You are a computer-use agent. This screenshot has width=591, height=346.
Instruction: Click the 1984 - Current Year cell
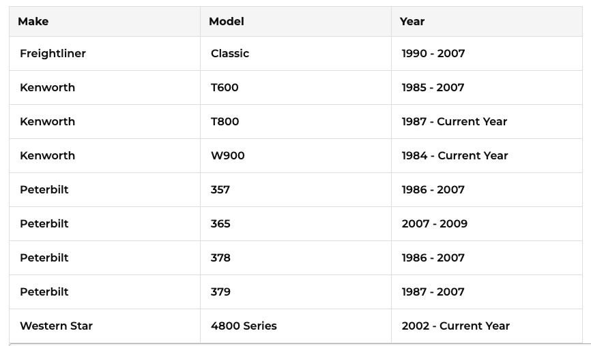455,156
